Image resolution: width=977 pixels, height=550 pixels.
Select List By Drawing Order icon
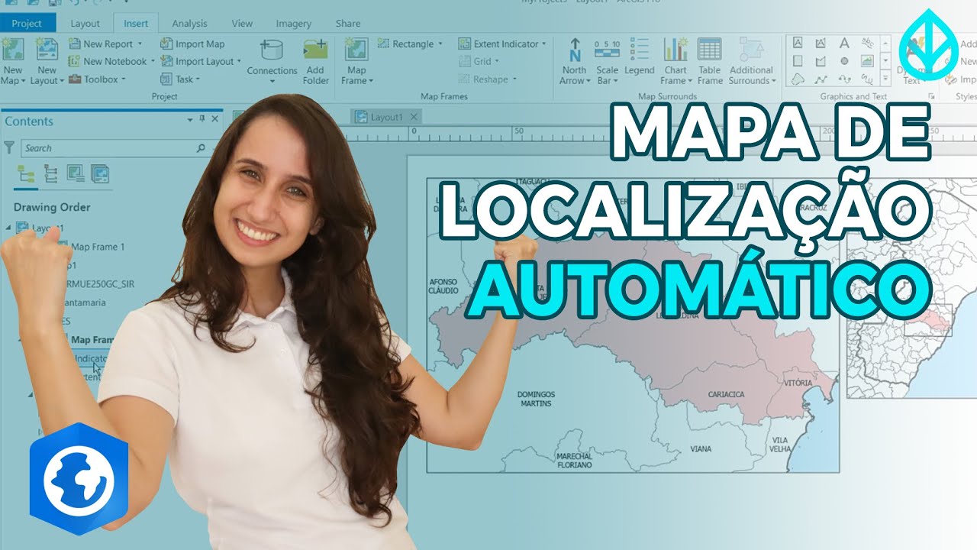click(24, 173)
